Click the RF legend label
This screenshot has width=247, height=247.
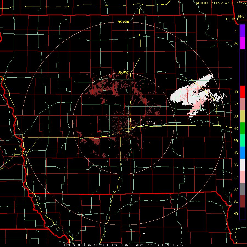235,31
